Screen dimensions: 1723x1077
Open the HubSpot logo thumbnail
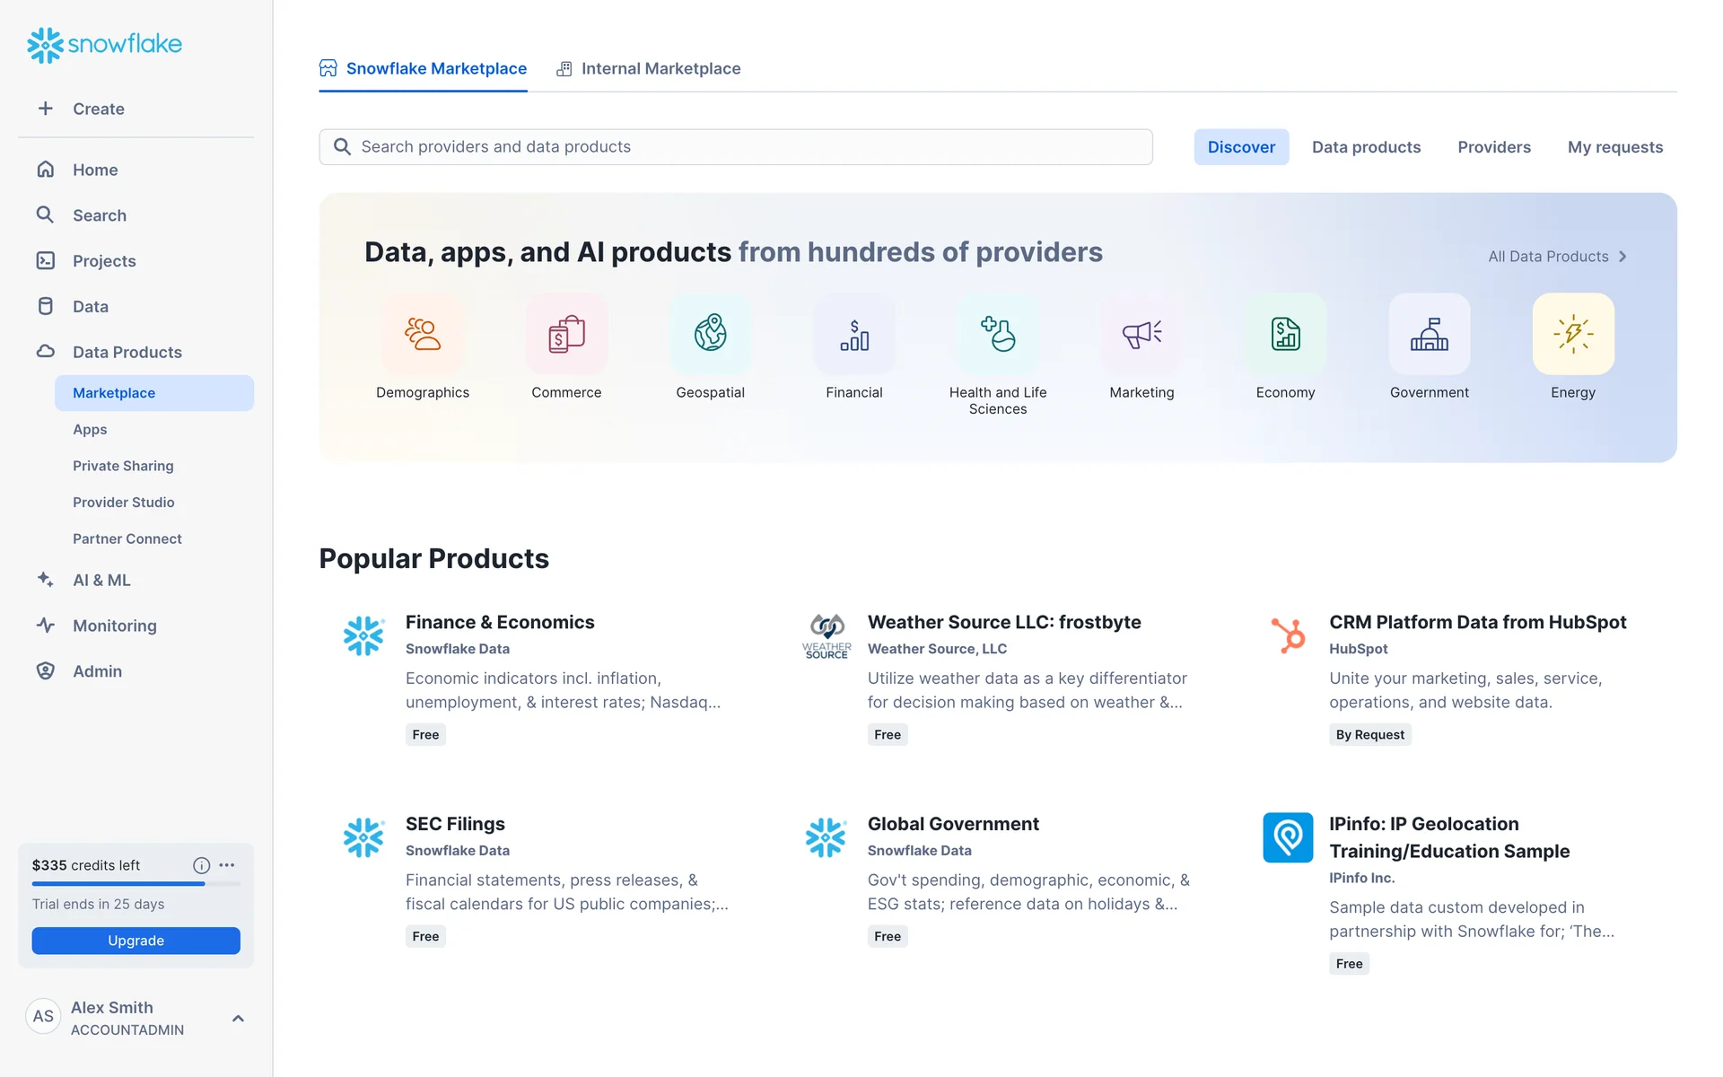tap(1288, 635)
